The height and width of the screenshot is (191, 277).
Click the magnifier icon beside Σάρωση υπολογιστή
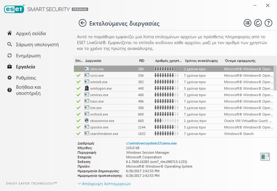pyautogui.click(x=10, y=44)
